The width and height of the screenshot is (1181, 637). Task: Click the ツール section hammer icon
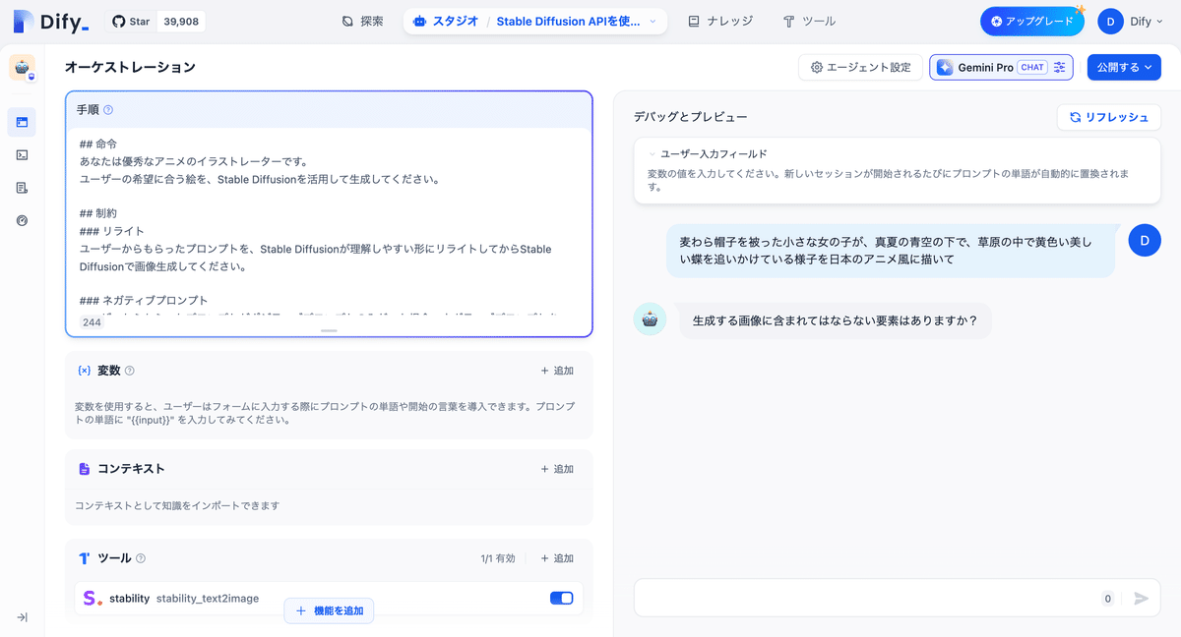click(x=84, y=558)
